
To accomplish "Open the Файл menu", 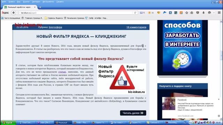I will [x=4, y=2].
